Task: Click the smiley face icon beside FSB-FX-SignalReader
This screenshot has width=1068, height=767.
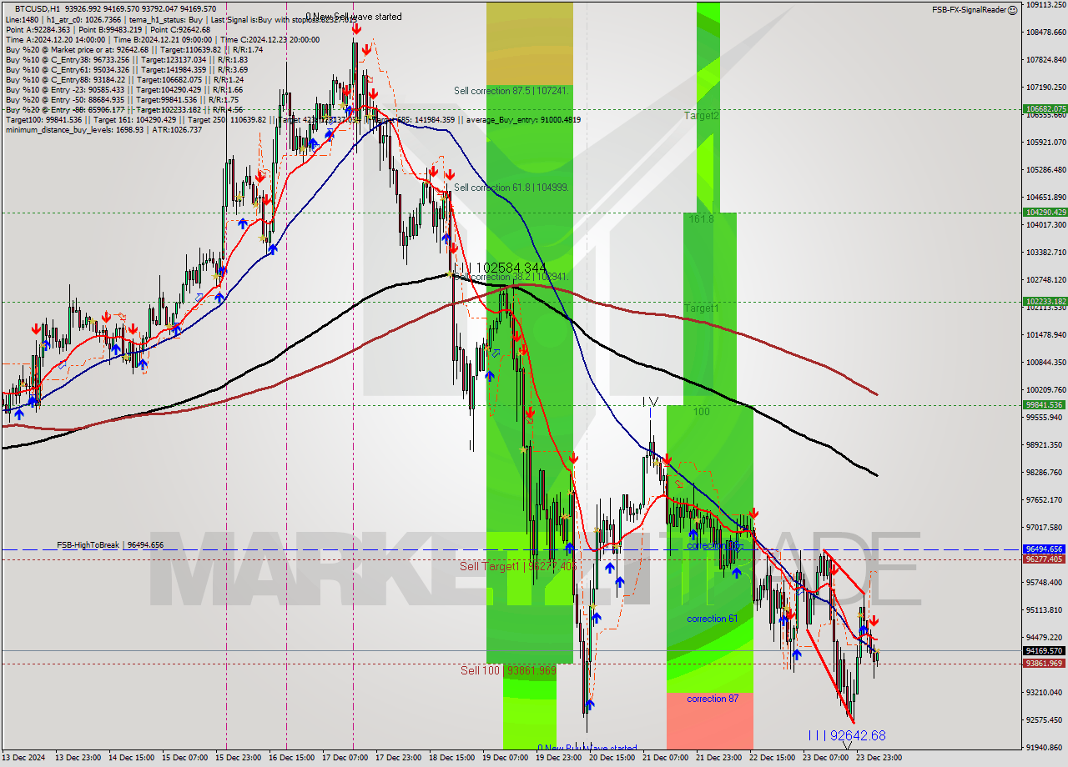Action: 1013,10
